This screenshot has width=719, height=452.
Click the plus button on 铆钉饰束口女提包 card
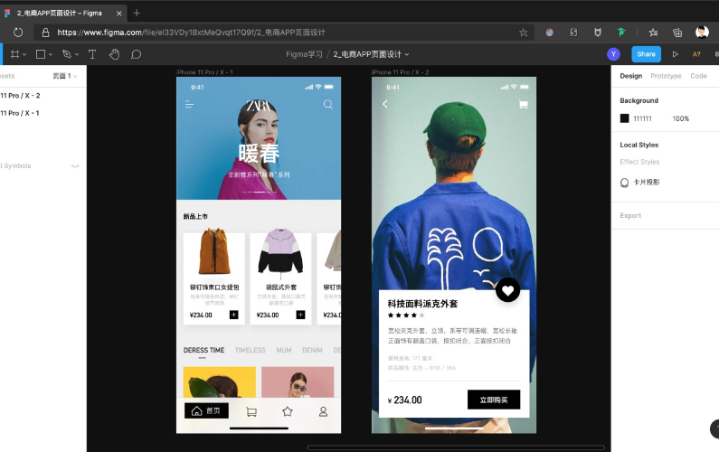point(234,315)
